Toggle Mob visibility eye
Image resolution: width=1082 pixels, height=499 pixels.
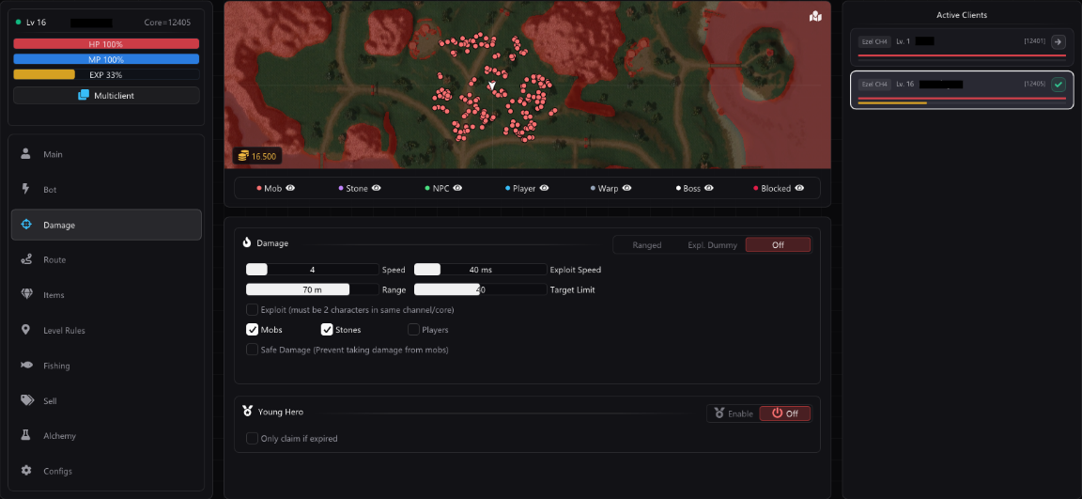(x=290, y=188)
